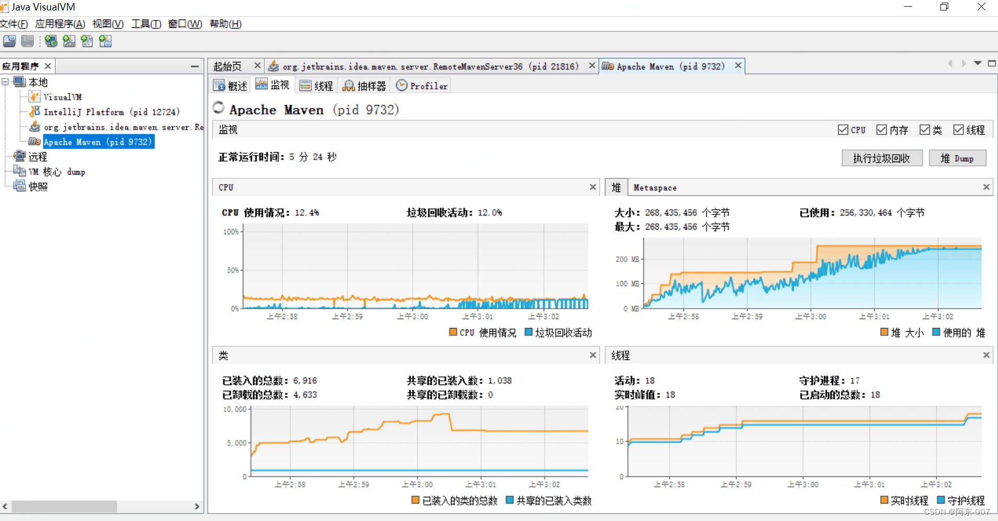Click the IntelliJ Platform application icon in the tree
The image size is (998, 521).
point(35,111)
